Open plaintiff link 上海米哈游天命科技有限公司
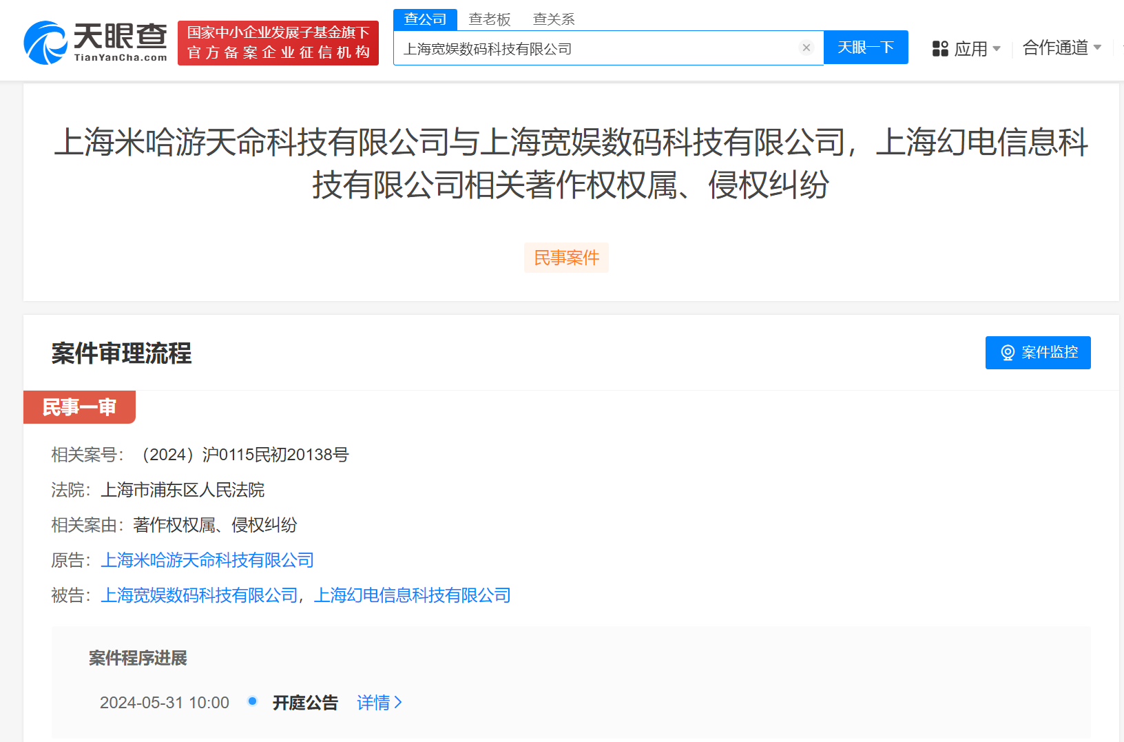 (207, 560)
